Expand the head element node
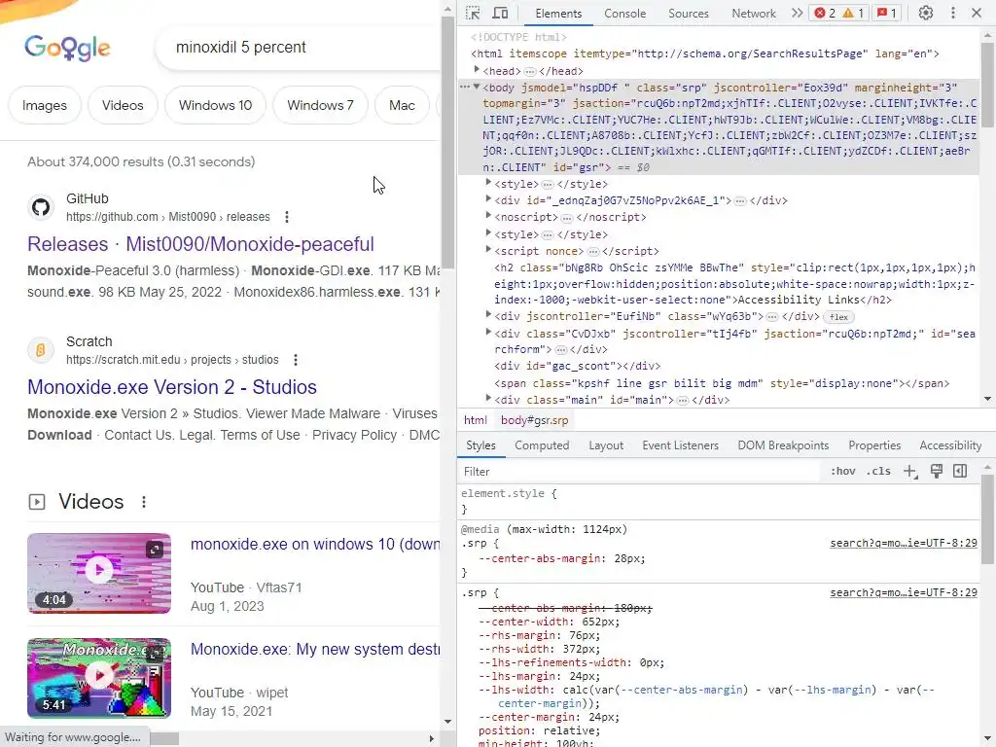This screenshot has width=996, height=747. [x=477, y=70]
